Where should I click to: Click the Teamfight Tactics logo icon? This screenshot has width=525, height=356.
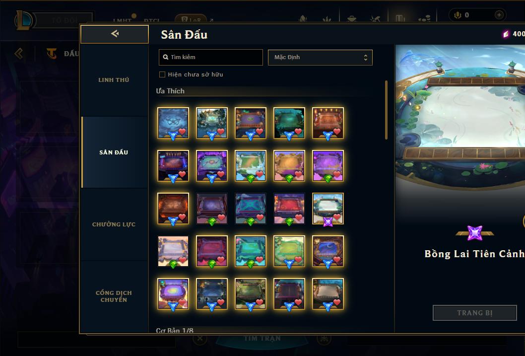click(x=52, y=53)
